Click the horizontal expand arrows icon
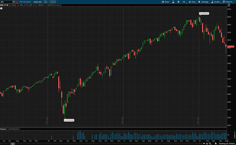This screenshot has width=236, height=145. pyautogui.click(x=204, y=144)
